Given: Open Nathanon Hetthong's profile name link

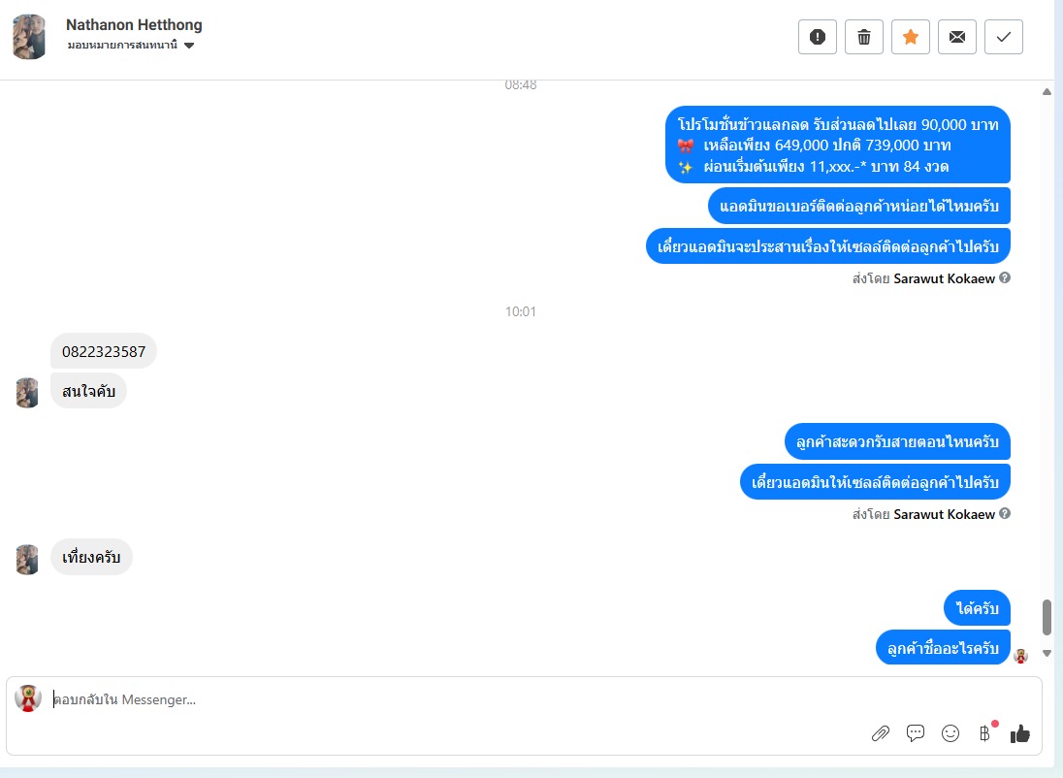Looking at the screenshot, I should coord(134,25).
